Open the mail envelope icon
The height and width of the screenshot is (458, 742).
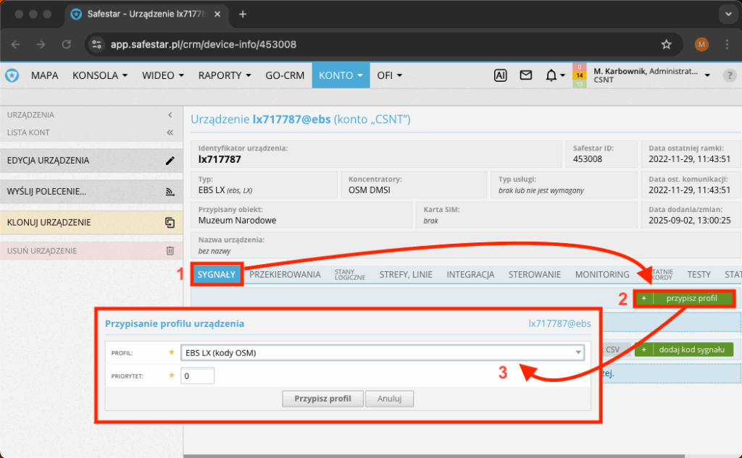tap(526, 75)
